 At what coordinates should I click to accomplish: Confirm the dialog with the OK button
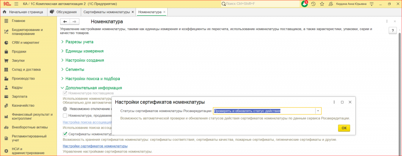click(x=344, y=128)
